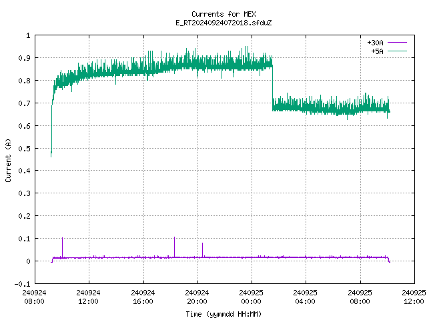Click the x-axis label 240925 08:00
Viewport: 427px width, 320px height.
point(360,297)
